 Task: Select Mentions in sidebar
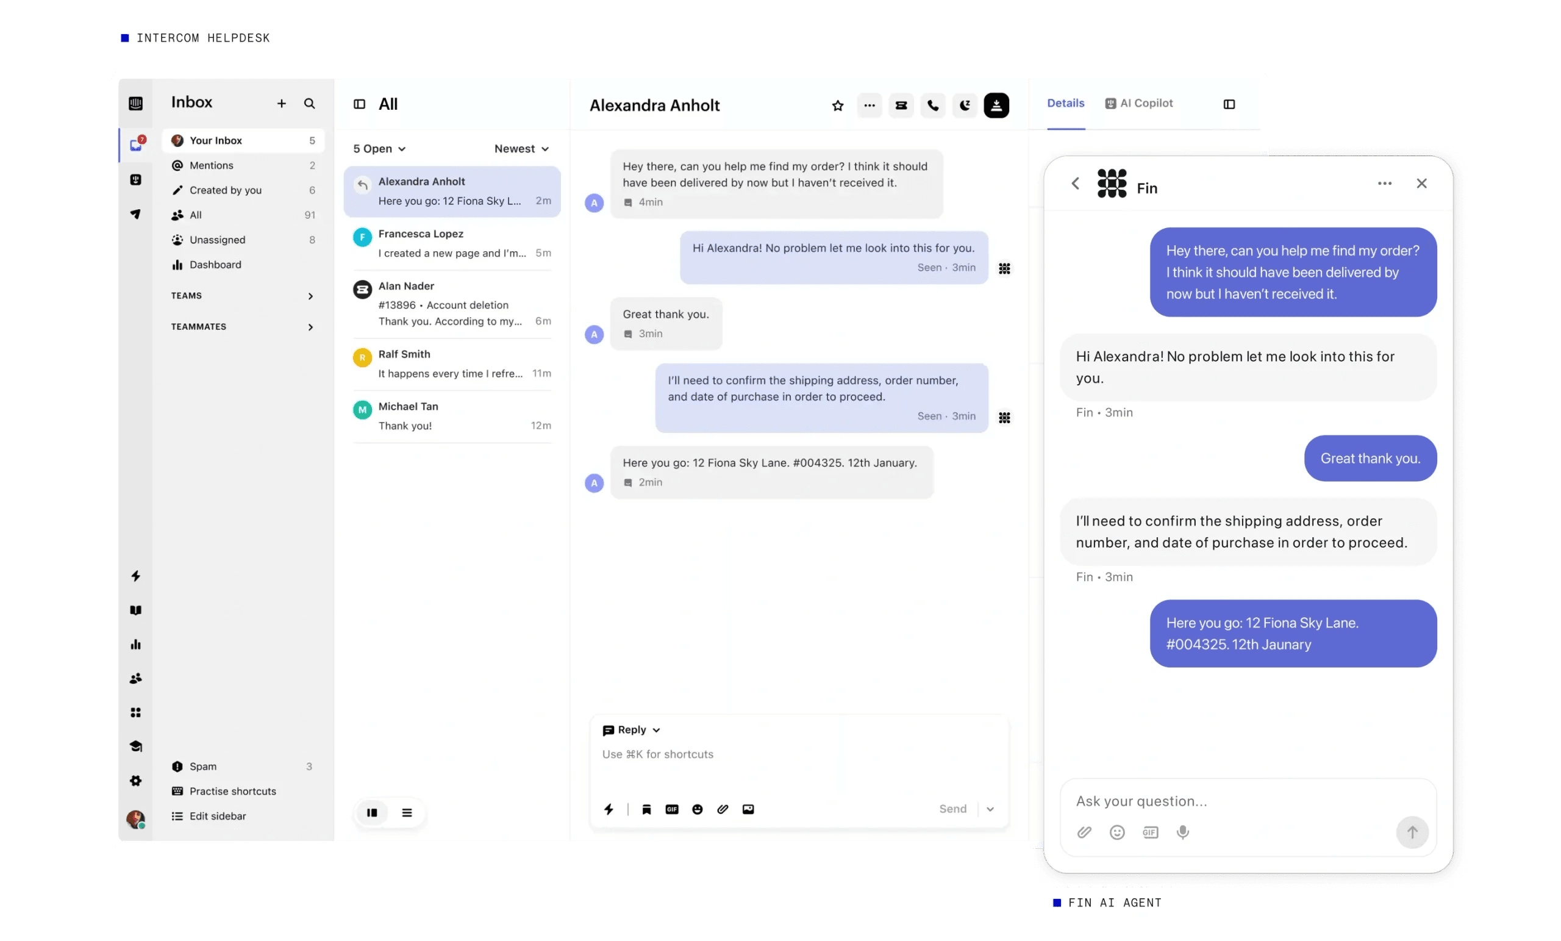click(243, 165)
